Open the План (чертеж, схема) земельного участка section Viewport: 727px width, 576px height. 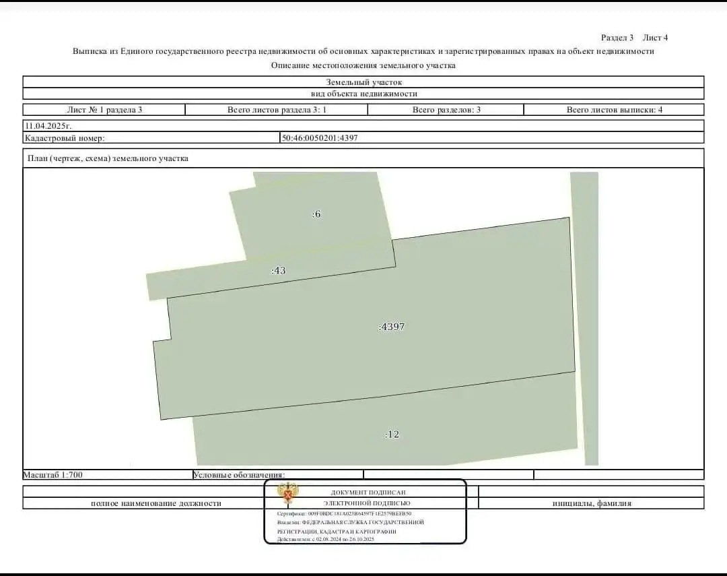[x=108, y=158]
